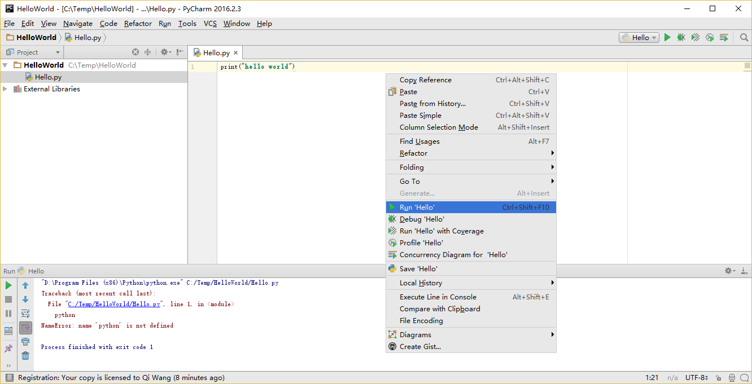Pin the Run tab with pin icon
752x384 pixels.
(x=8, y=349)
